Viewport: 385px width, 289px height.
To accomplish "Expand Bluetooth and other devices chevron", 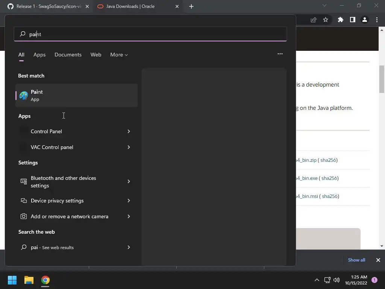I will 129,181.
